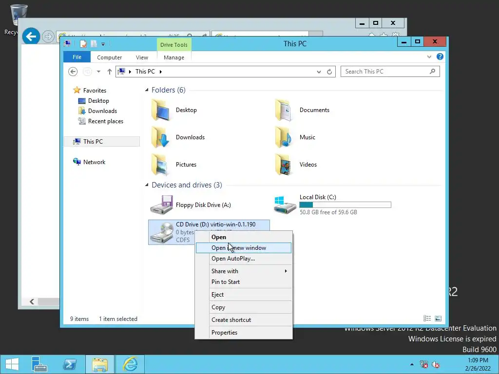Select Recent places under Favorites
This screenshot has height=374, width=499.
(x=106, y=121)
